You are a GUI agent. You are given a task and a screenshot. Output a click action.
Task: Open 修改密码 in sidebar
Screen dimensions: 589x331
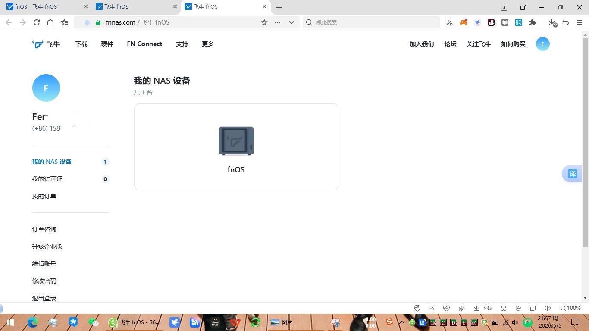44,281
